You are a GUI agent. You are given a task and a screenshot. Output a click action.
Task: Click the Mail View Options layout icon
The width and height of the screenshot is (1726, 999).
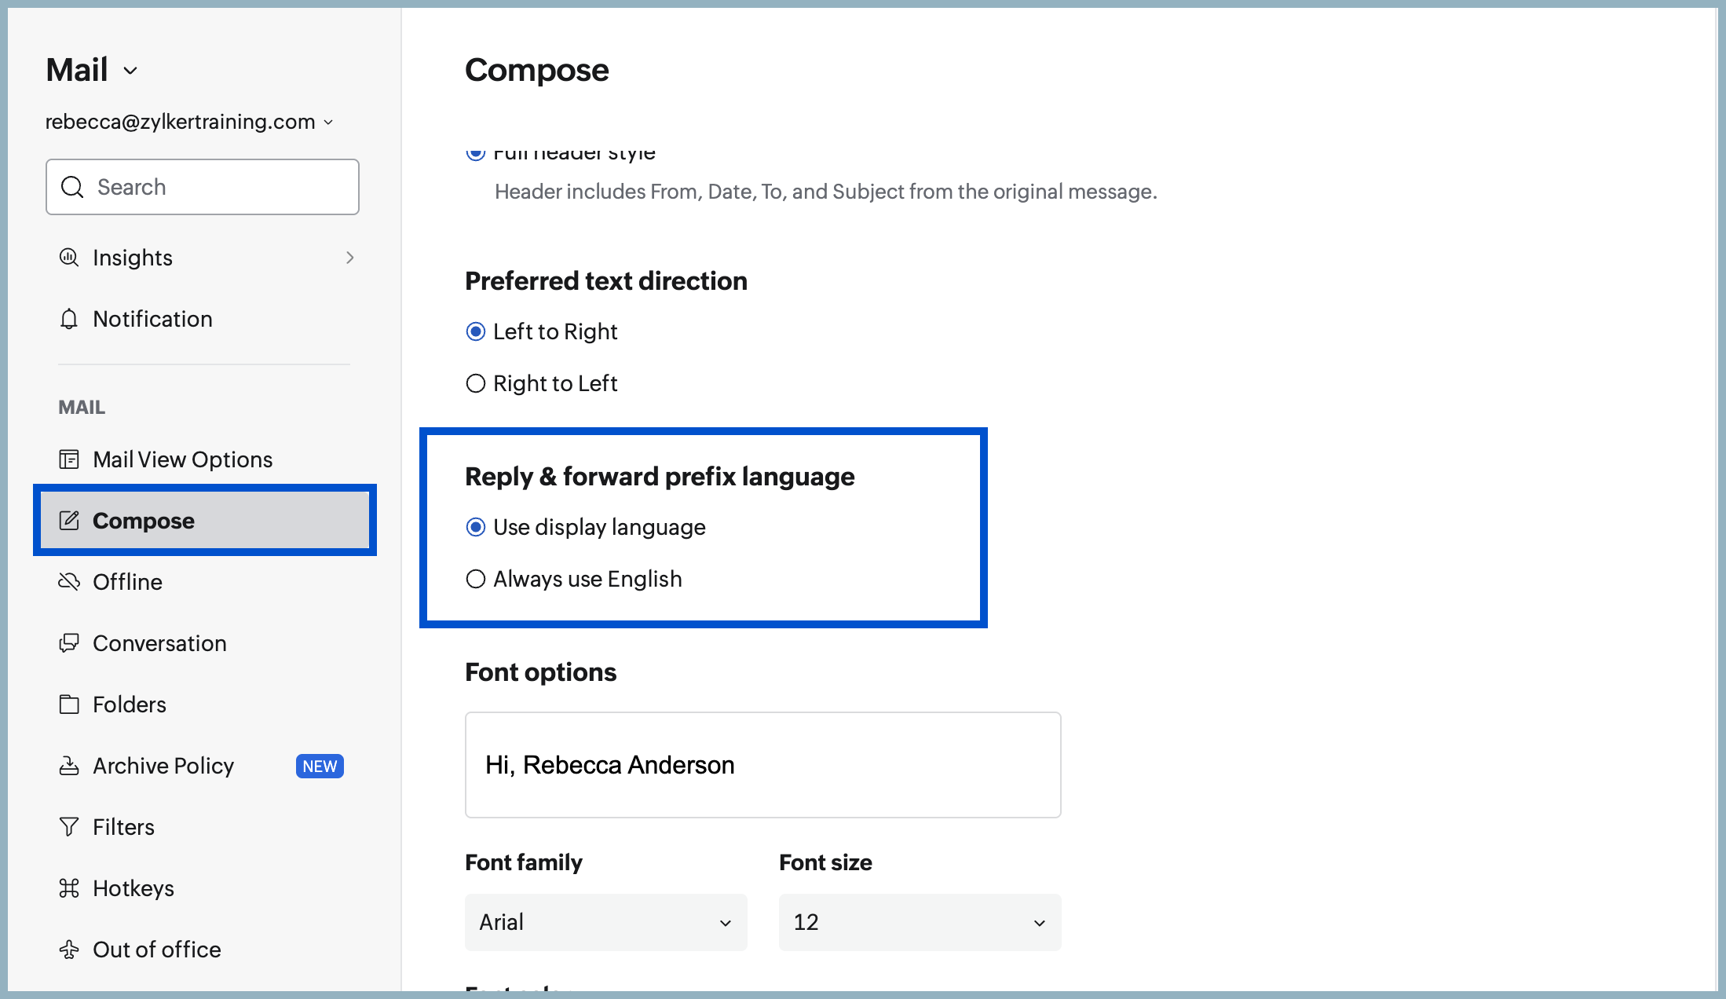[x=69, y=459]
